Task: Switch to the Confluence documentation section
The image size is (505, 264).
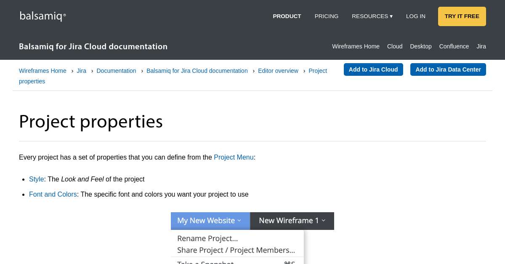Action: (454, 46)
